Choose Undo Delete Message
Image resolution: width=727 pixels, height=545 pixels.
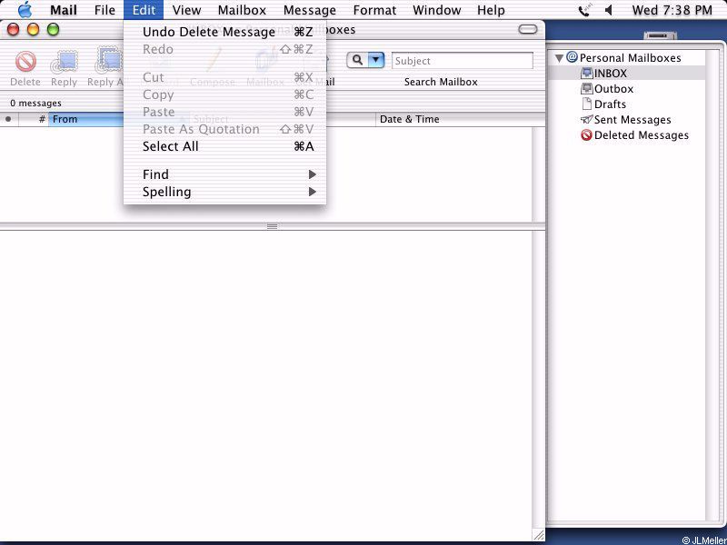(224, 32)
